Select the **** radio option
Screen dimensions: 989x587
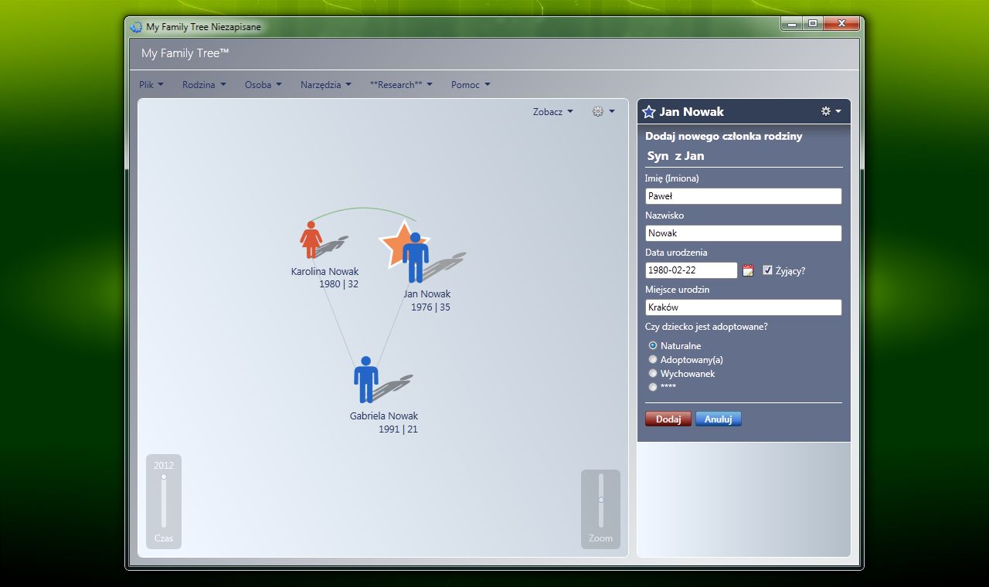point(653,387)
